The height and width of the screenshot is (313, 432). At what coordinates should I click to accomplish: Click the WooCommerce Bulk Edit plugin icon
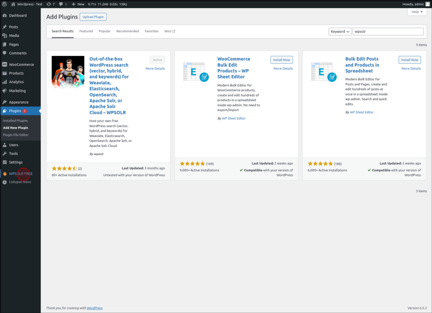pyautogui.click(x=196, y=72)
